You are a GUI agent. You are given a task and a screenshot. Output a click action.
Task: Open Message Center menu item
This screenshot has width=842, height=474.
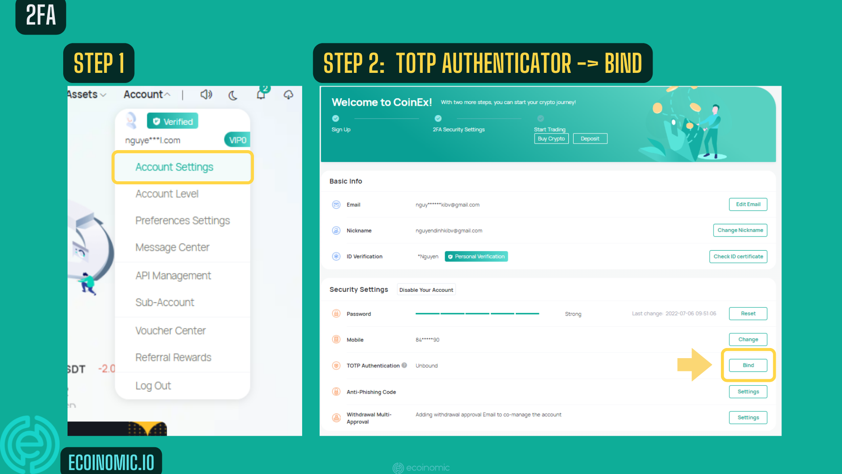(172, 247)
